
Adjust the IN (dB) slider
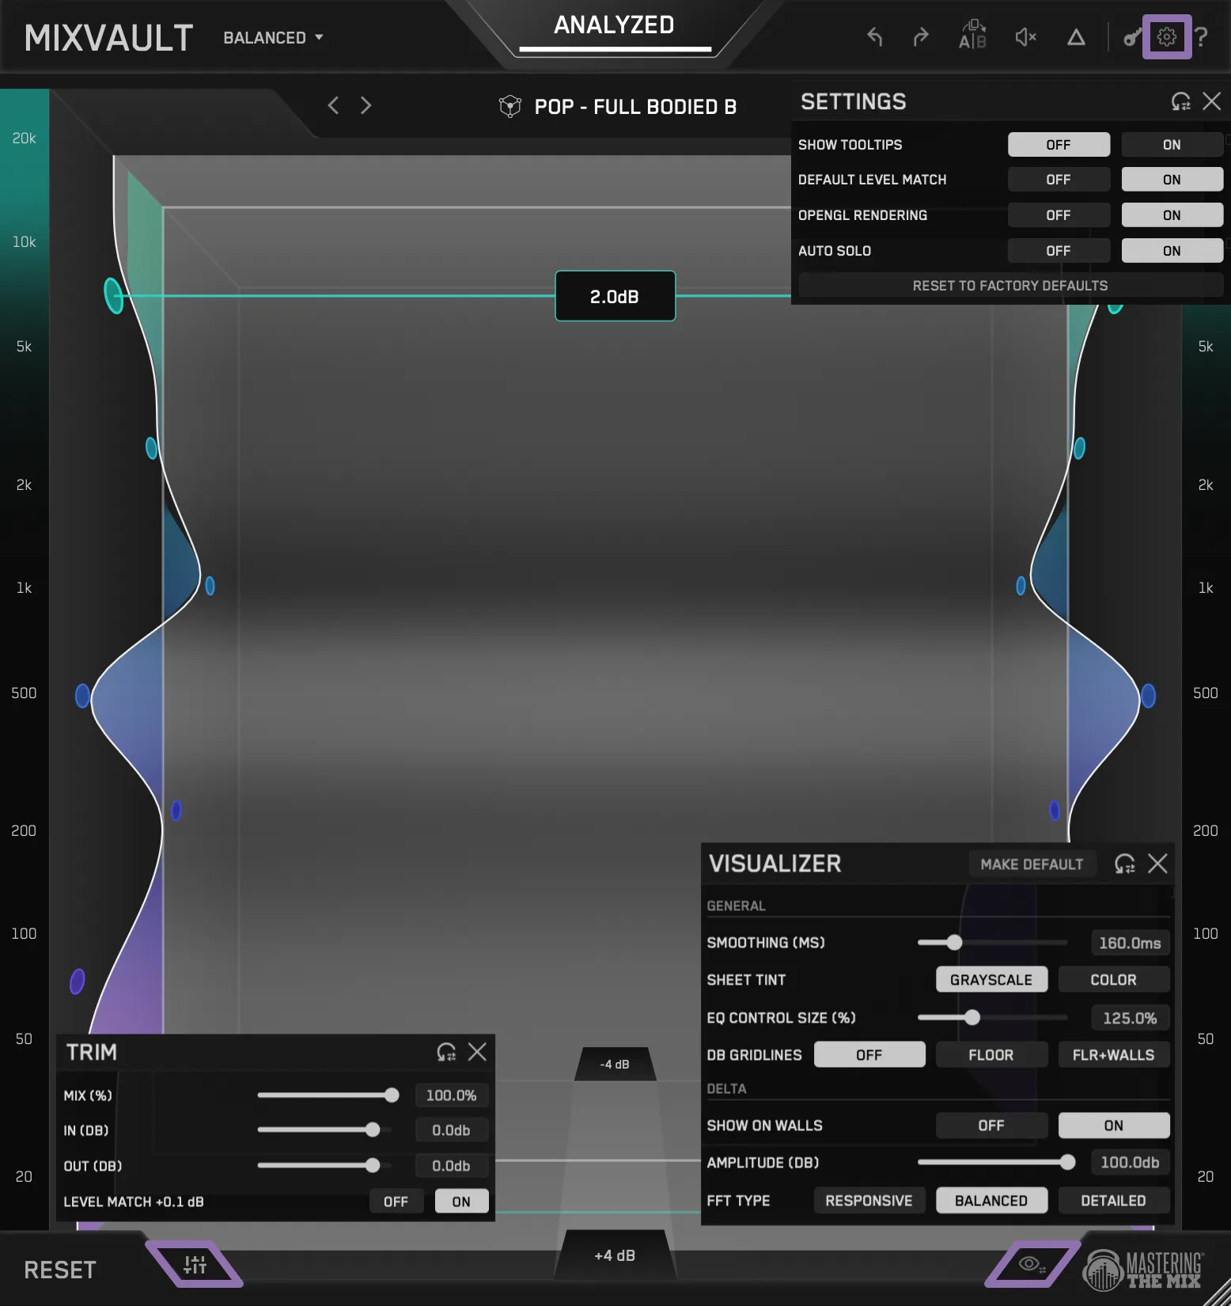[324, 1130]
